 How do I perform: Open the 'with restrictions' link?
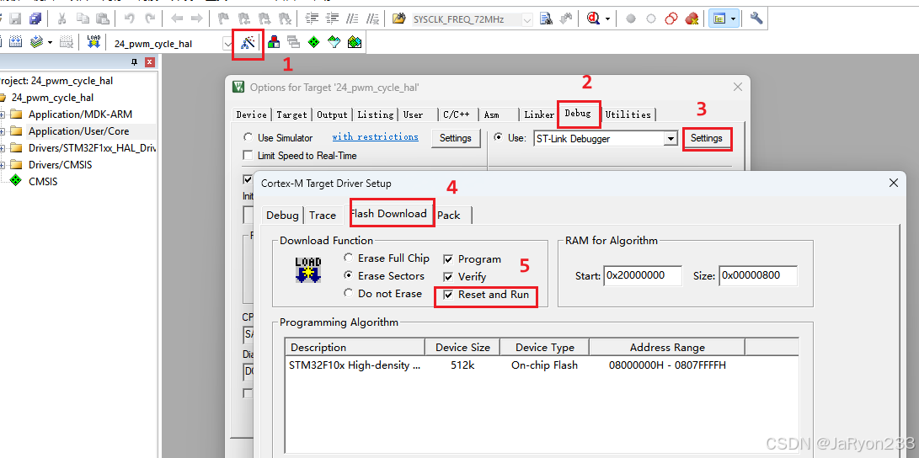coord(375,136)
